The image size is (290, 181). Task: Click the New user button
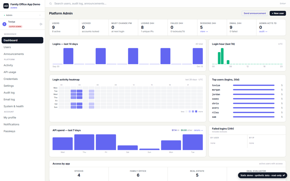pos(278,13)
